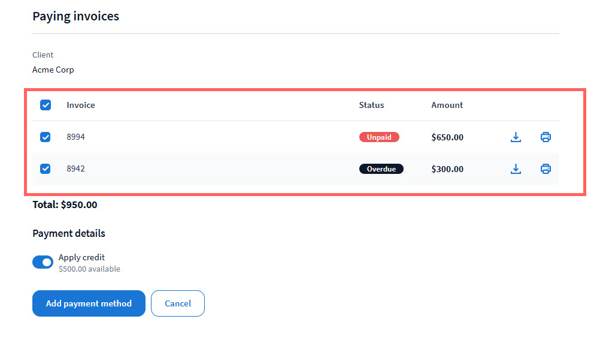The image size is (609, 346).
Task: Click the Overdue status badge
Action: (x=381, y=169)
